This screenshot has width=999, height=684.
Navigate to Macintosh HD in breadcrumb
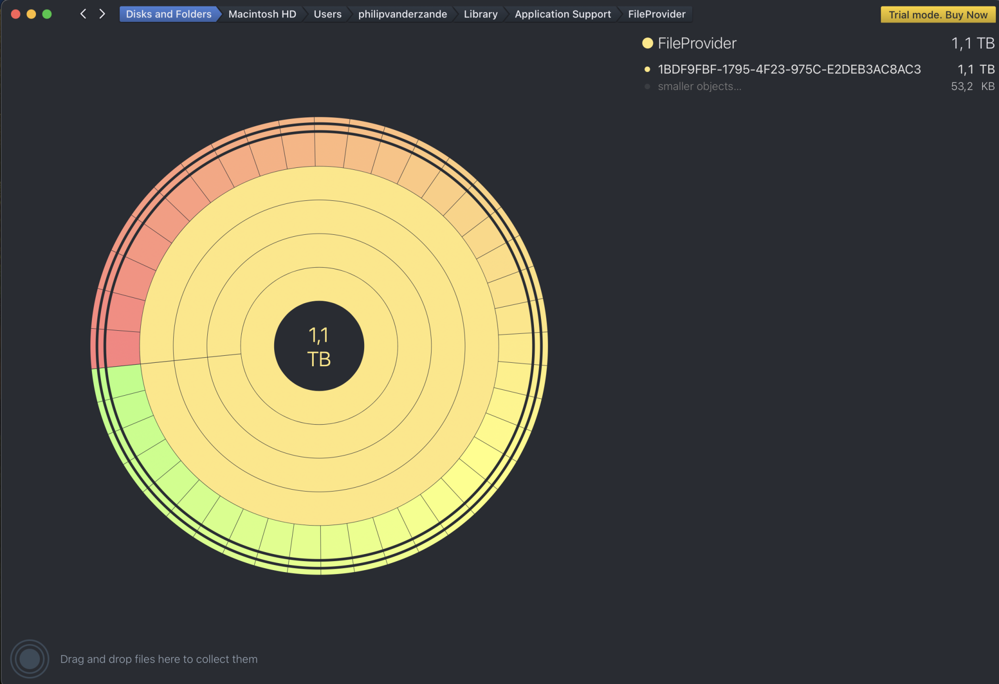262,14
